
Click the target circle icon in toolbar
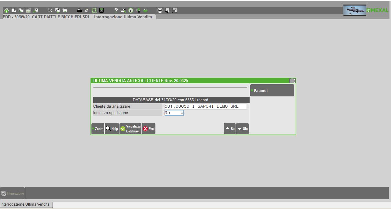coord(160,10)
